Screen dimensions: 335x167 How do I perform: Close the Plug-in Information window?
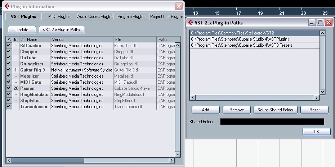pyautogui.click(x=179, y=6)
